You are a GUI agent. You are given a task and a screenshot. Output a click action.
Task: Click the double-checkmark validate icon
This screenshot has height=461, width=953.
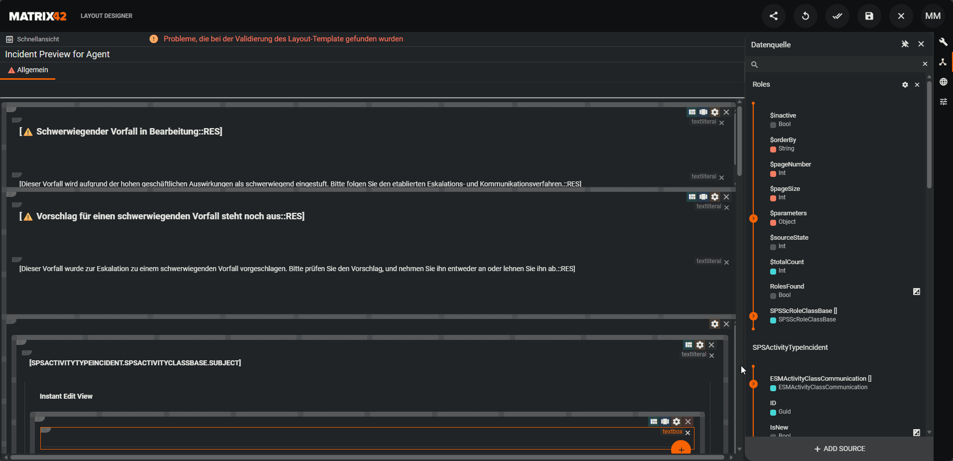pyautogui.click(x=837, y=16)
